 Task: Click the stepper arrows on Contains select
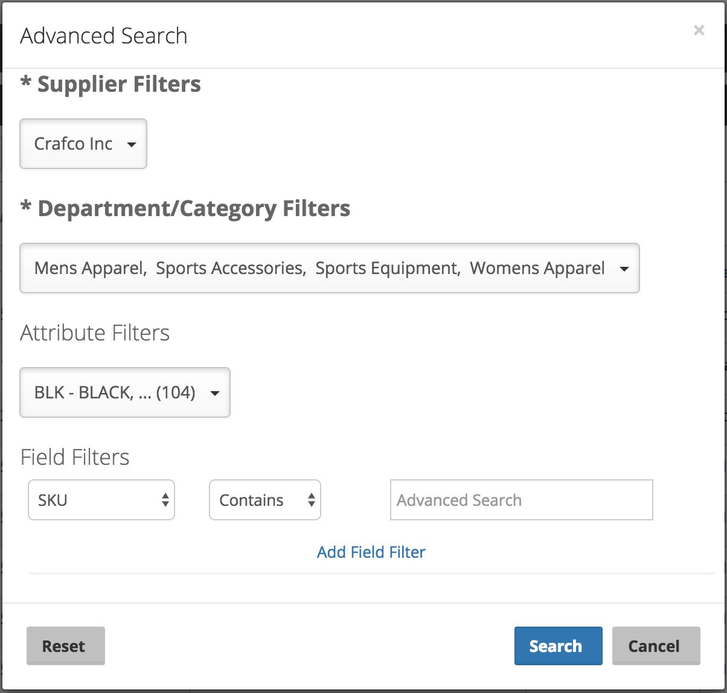pos(311,500)
